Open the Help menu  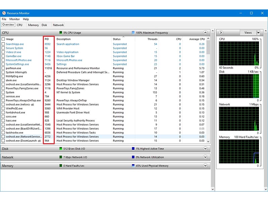pos(26,19)
